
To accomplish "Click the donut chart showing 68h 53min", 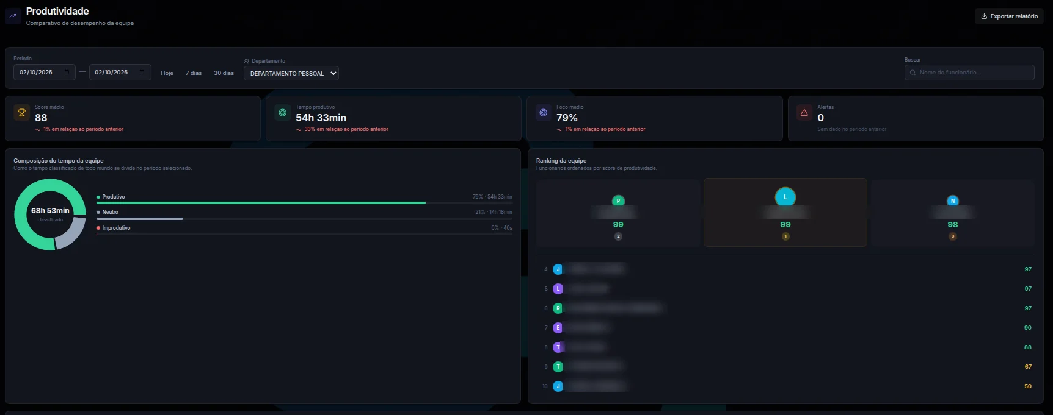I will click(50, 215).
